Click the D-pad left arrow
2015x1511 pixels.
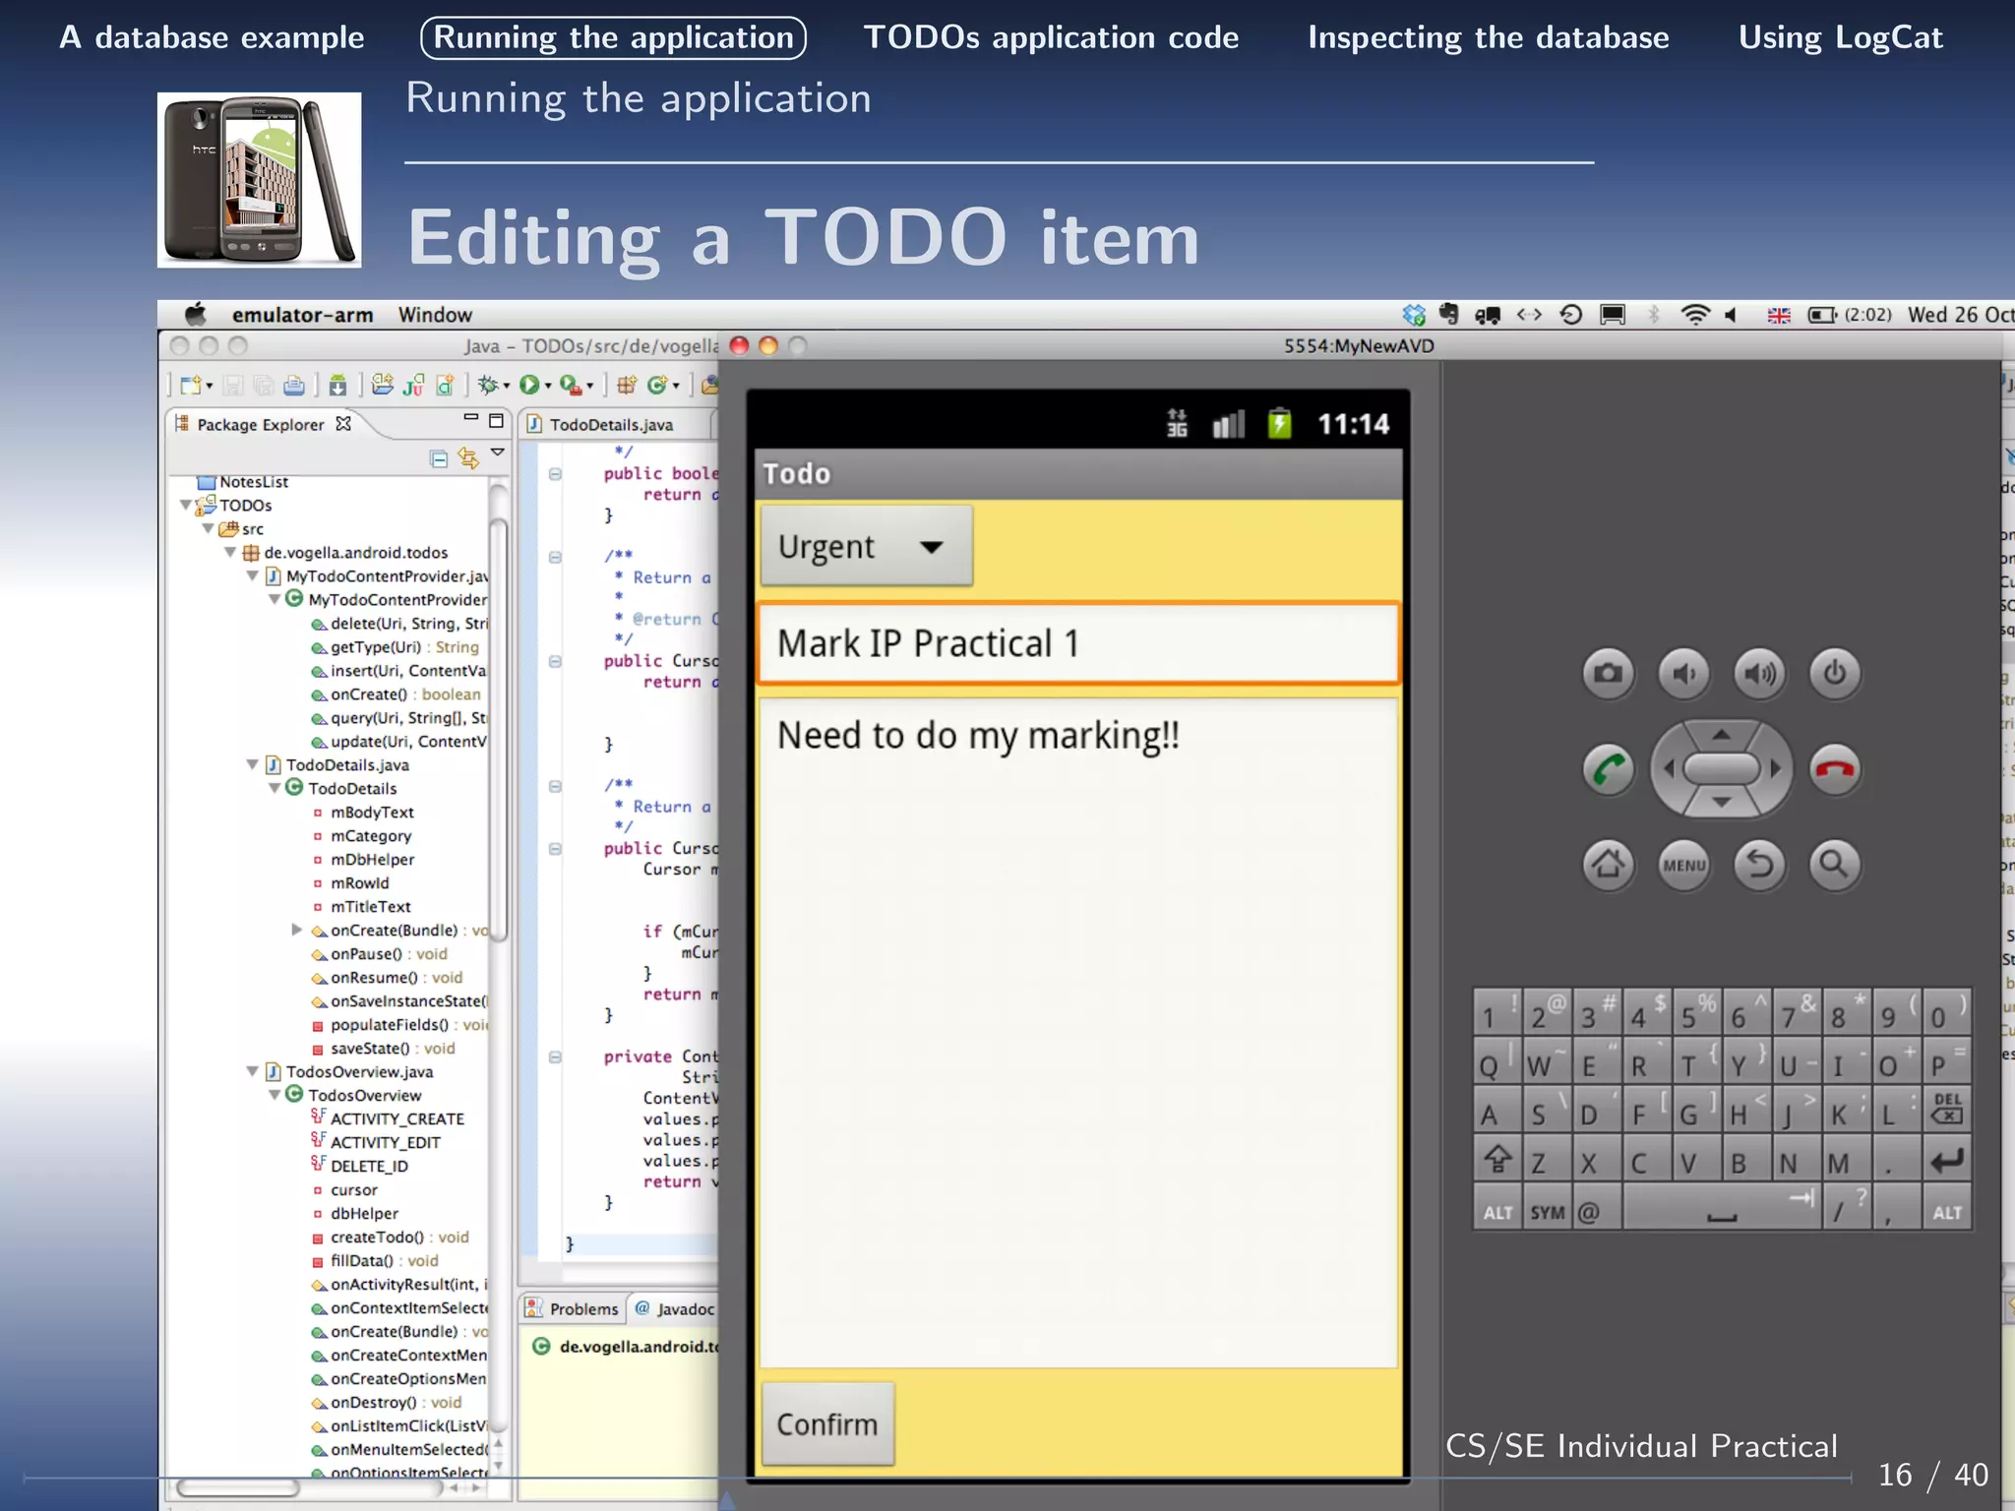pos(1668,768)
